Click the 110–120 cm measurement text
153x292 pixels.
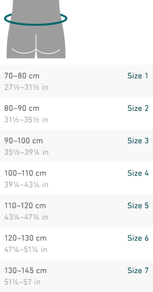click(x=25, y=206)
